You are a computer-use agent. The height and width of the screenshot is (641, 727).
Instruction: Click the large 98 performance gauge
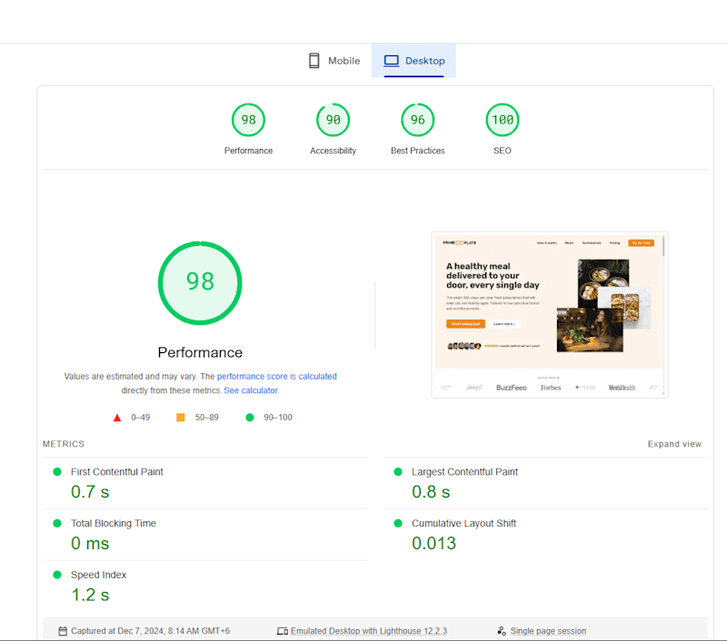click(x=200, y=282)
